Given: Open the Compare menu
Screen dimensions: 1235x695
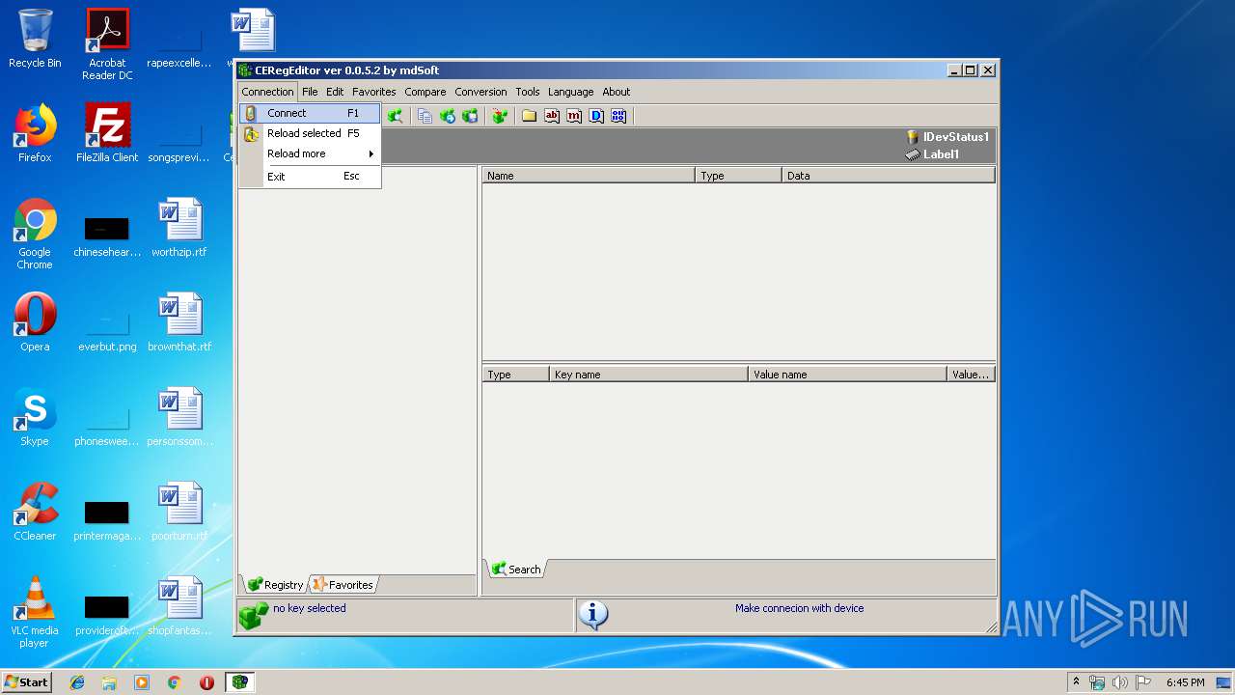Looking at the screenshot, I should (x=425, y=92).
